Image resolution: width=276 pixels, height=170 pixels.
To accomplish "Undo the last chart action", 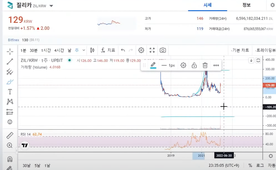I will tap(123, 50).
